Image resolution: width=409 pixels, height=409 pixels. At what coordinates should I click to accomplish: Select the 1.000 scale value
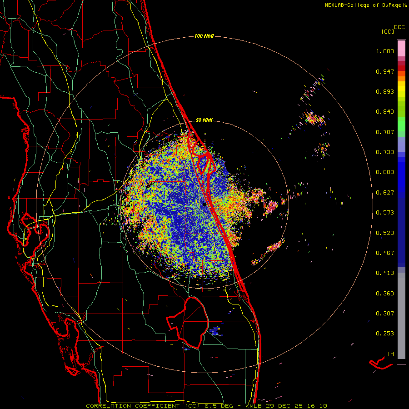pyautogui.click(x=385, y=51)
